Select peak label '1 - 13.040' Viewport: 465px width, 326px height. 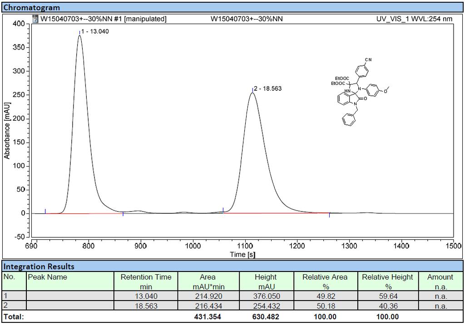(x=95, y=31)
